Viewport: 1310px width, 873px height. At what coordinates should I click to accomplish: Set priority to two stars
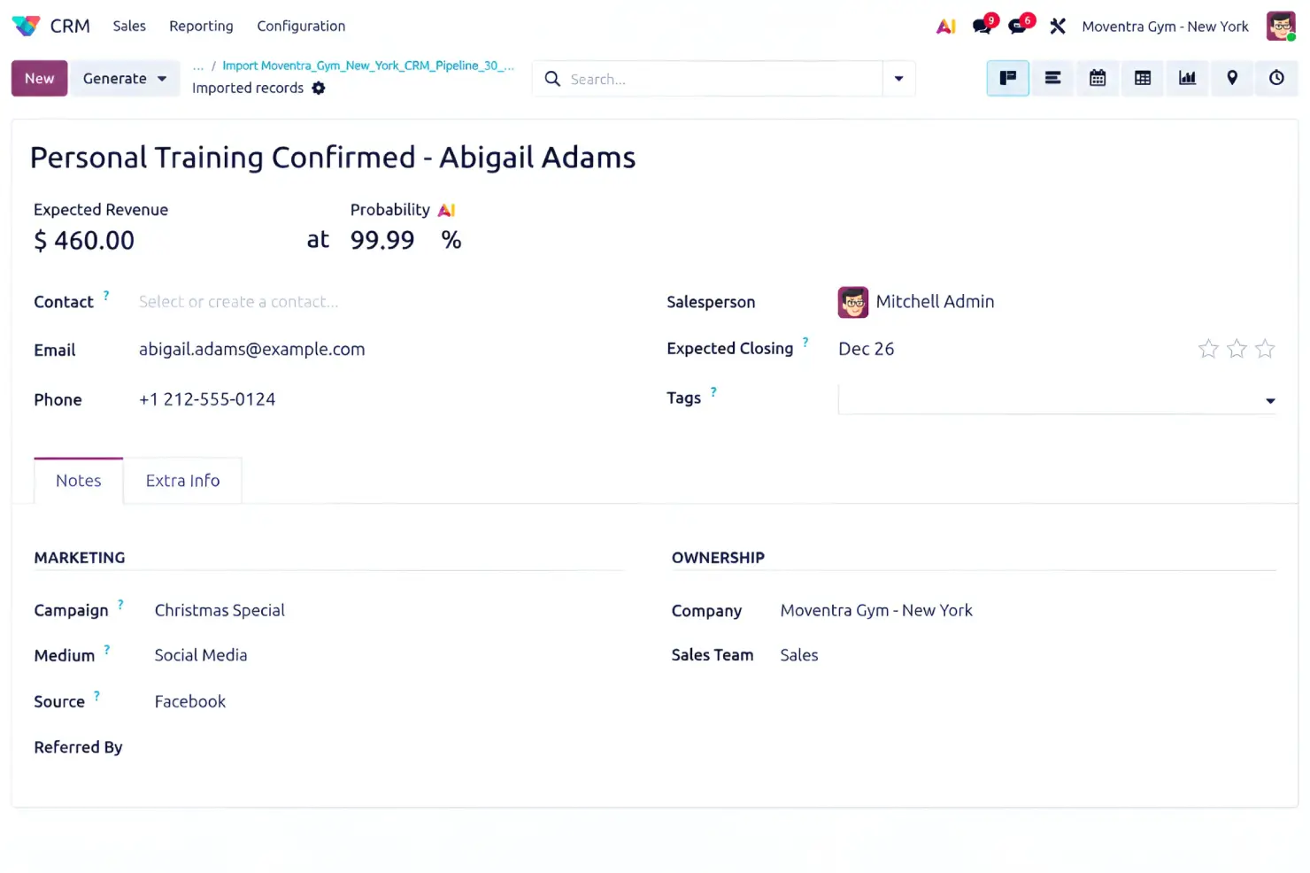[1237, 349]
